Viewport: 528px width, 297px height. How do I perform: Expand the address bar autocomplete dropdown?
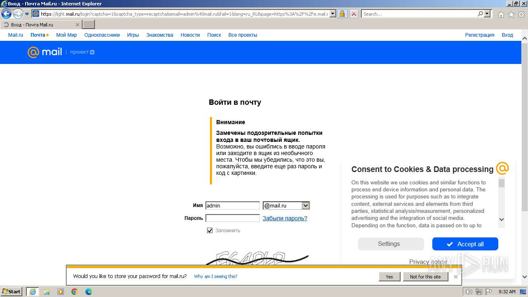(x=333, y=14)
